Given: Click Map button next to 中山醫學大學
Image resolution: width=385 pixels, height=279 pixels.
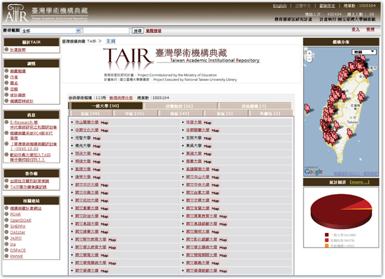Looking at the screenshot, I should point(105,122).
